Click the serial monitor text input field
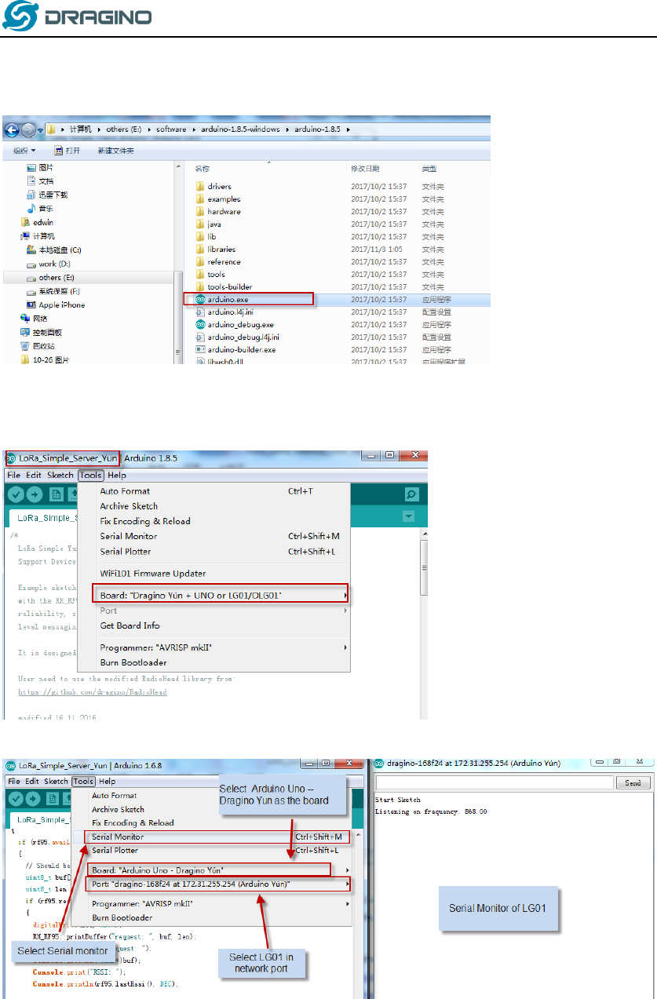Screen dimensions: 657x999 [x=494, y=782]
